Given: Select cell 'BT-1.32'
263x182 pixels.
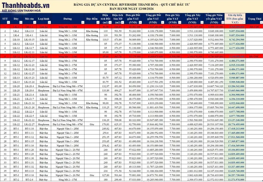Looking at the screenshot, I should point(29,167).
